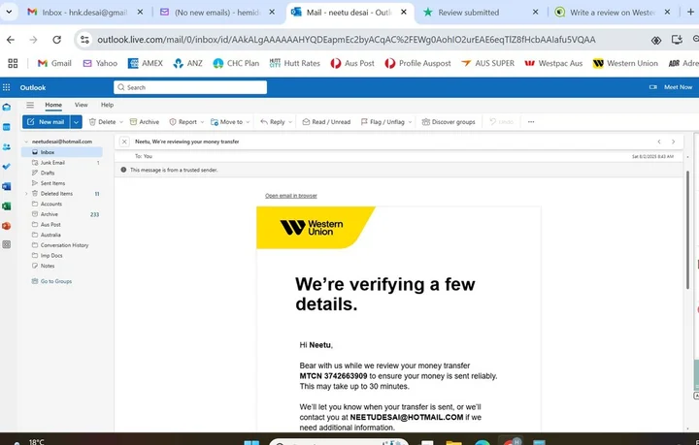Click the Open email in browser link
Image resolution: width=699 pixels, height=445 pixels.
click(291, 196)
